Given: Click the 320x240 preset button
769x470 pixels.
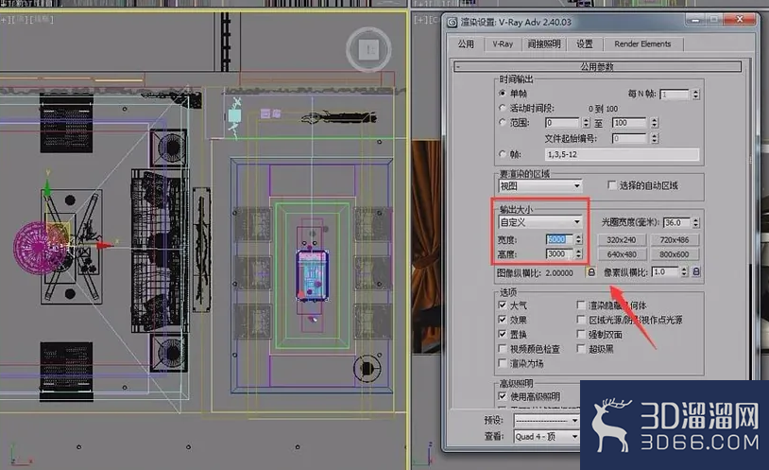Looking at the screenshot, I should (622, 239).
